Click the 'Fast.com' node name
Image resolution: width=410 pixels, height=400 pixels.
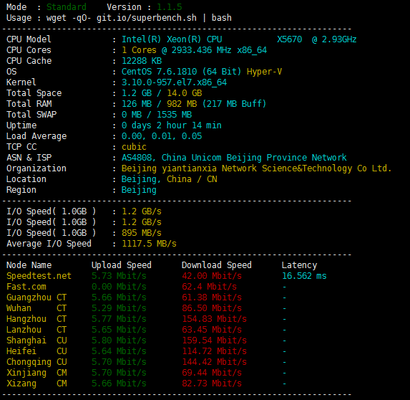(x=26, y=287)
